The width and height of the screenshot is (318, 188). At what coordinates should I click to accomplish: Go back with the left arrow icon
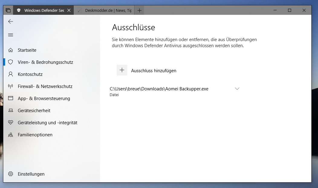(11, 21)
